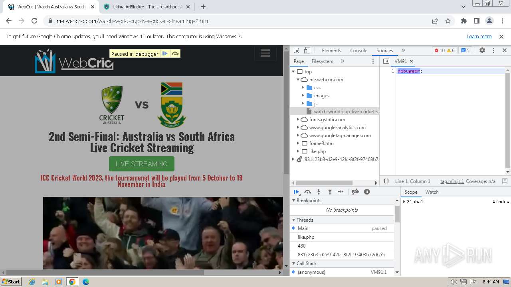The width and height of the screenshot is (511, 287).
Task: Show more navigator tabs chevron
Action: coord(343,61)
